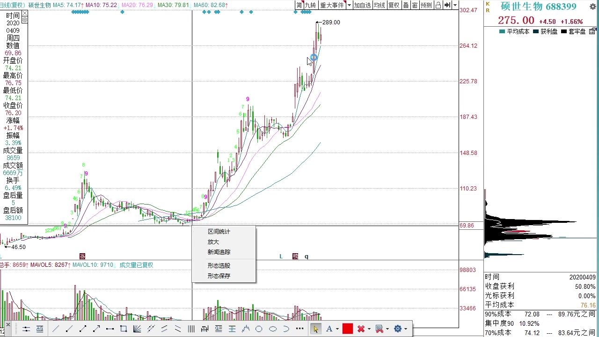Toggle the 套牢盘 legend item
The width and height of the screenshot is (599, 337).
[x=573, y=31]
